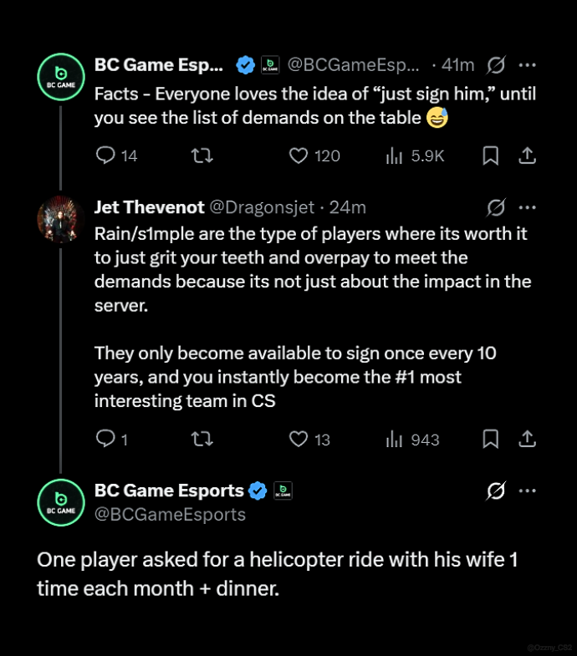Image resolution: width=577 pixels, height=656 pixels.
Task: Bookmark Jet Thevenot's tweet
Action: point(490,440)
